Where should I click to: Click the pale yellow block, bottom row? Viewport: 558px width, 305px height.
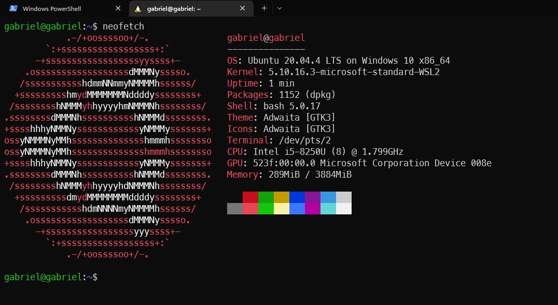click(282, 209)
